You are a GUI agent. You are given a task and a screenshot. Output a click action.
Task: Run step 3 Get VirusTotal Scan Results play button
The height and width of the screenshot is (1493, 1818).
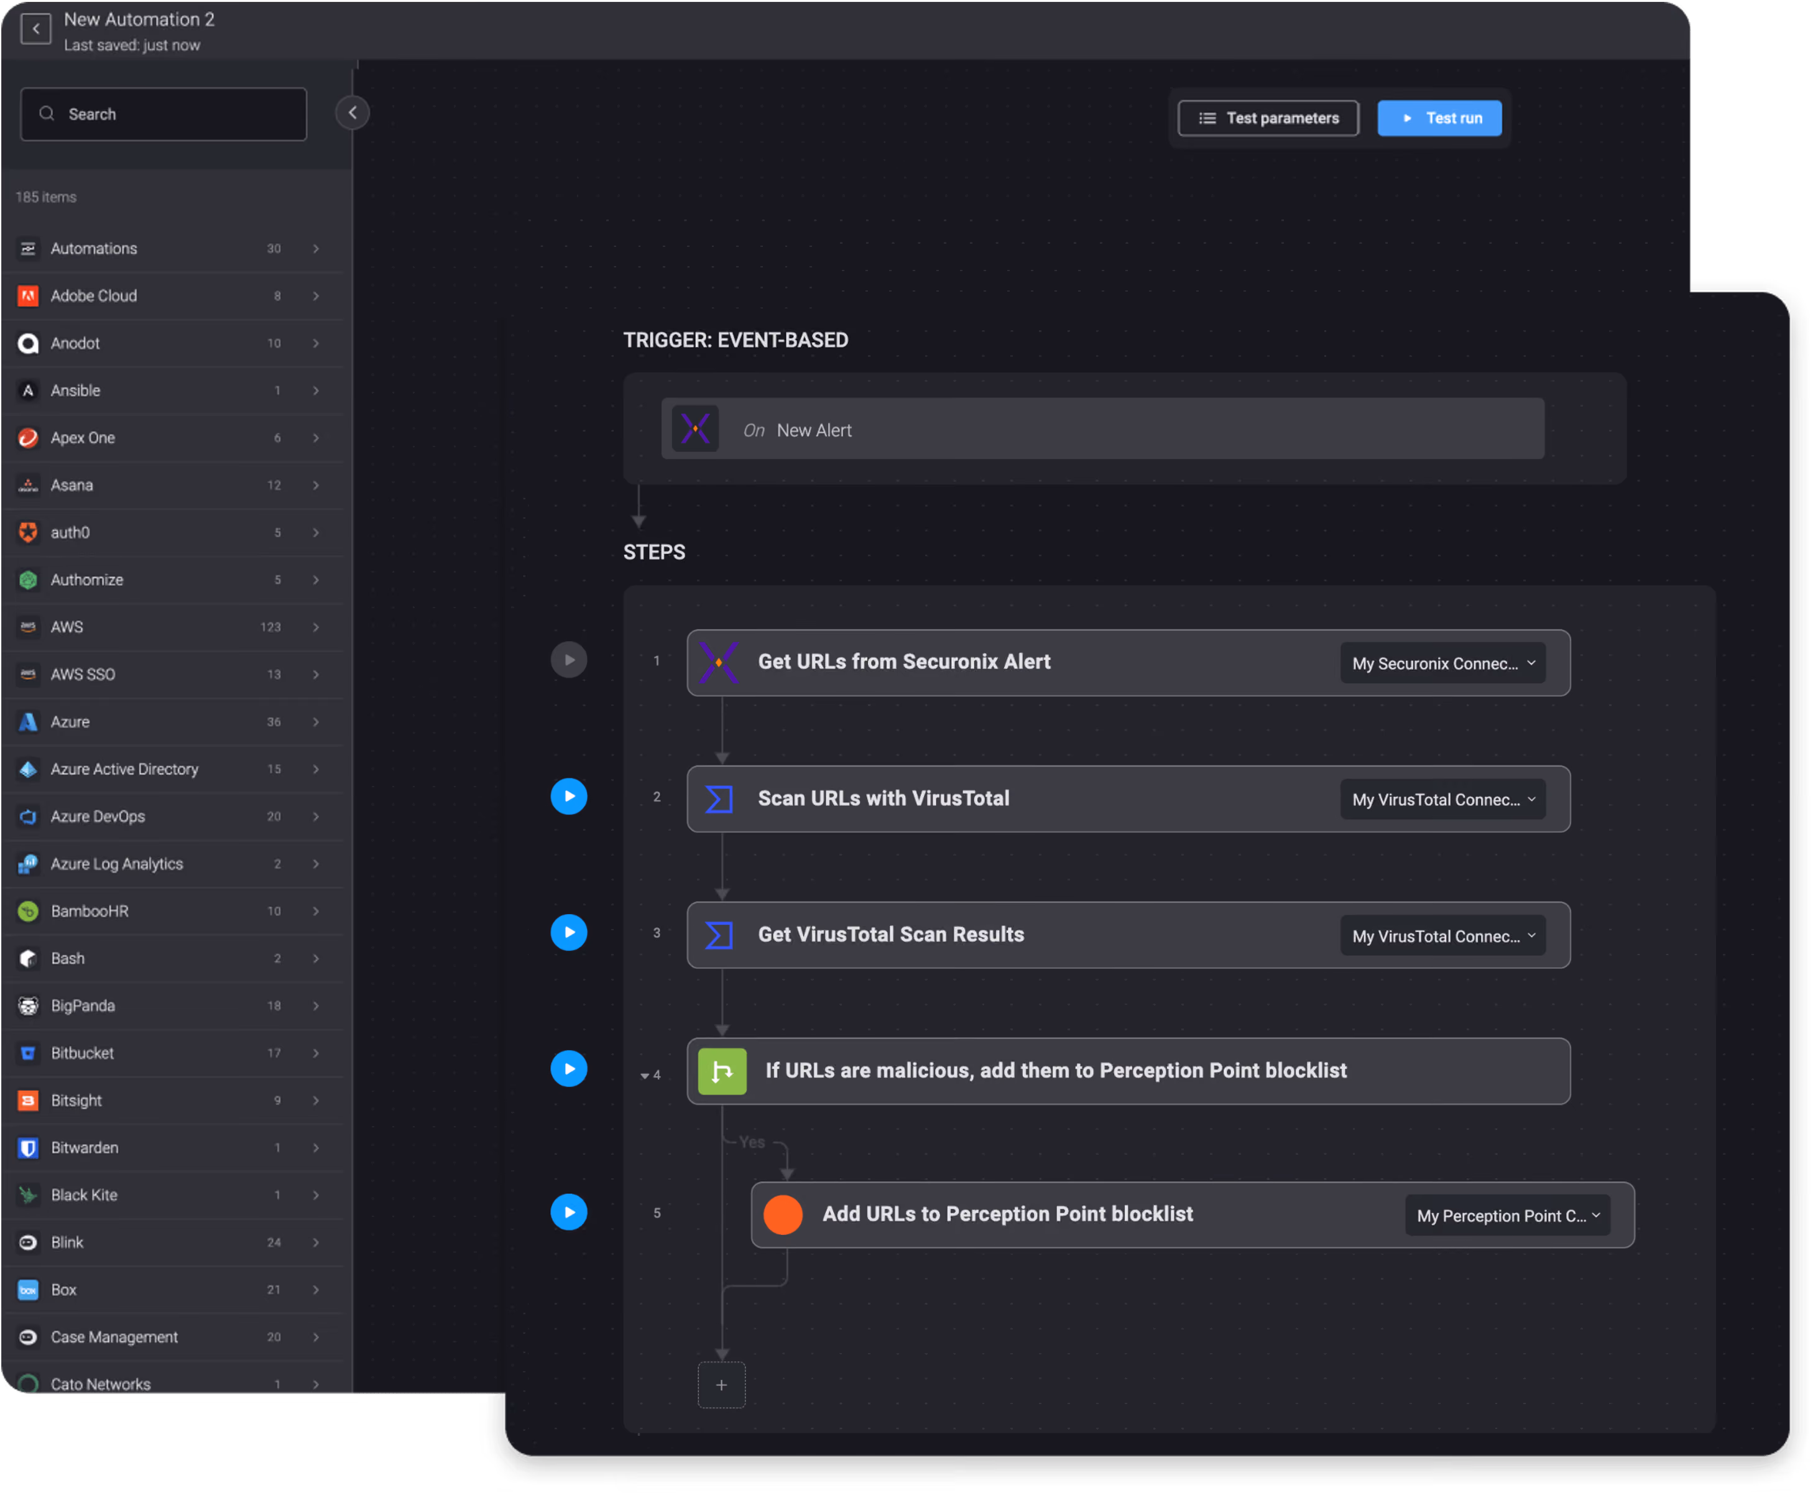(x=570, y=933)
